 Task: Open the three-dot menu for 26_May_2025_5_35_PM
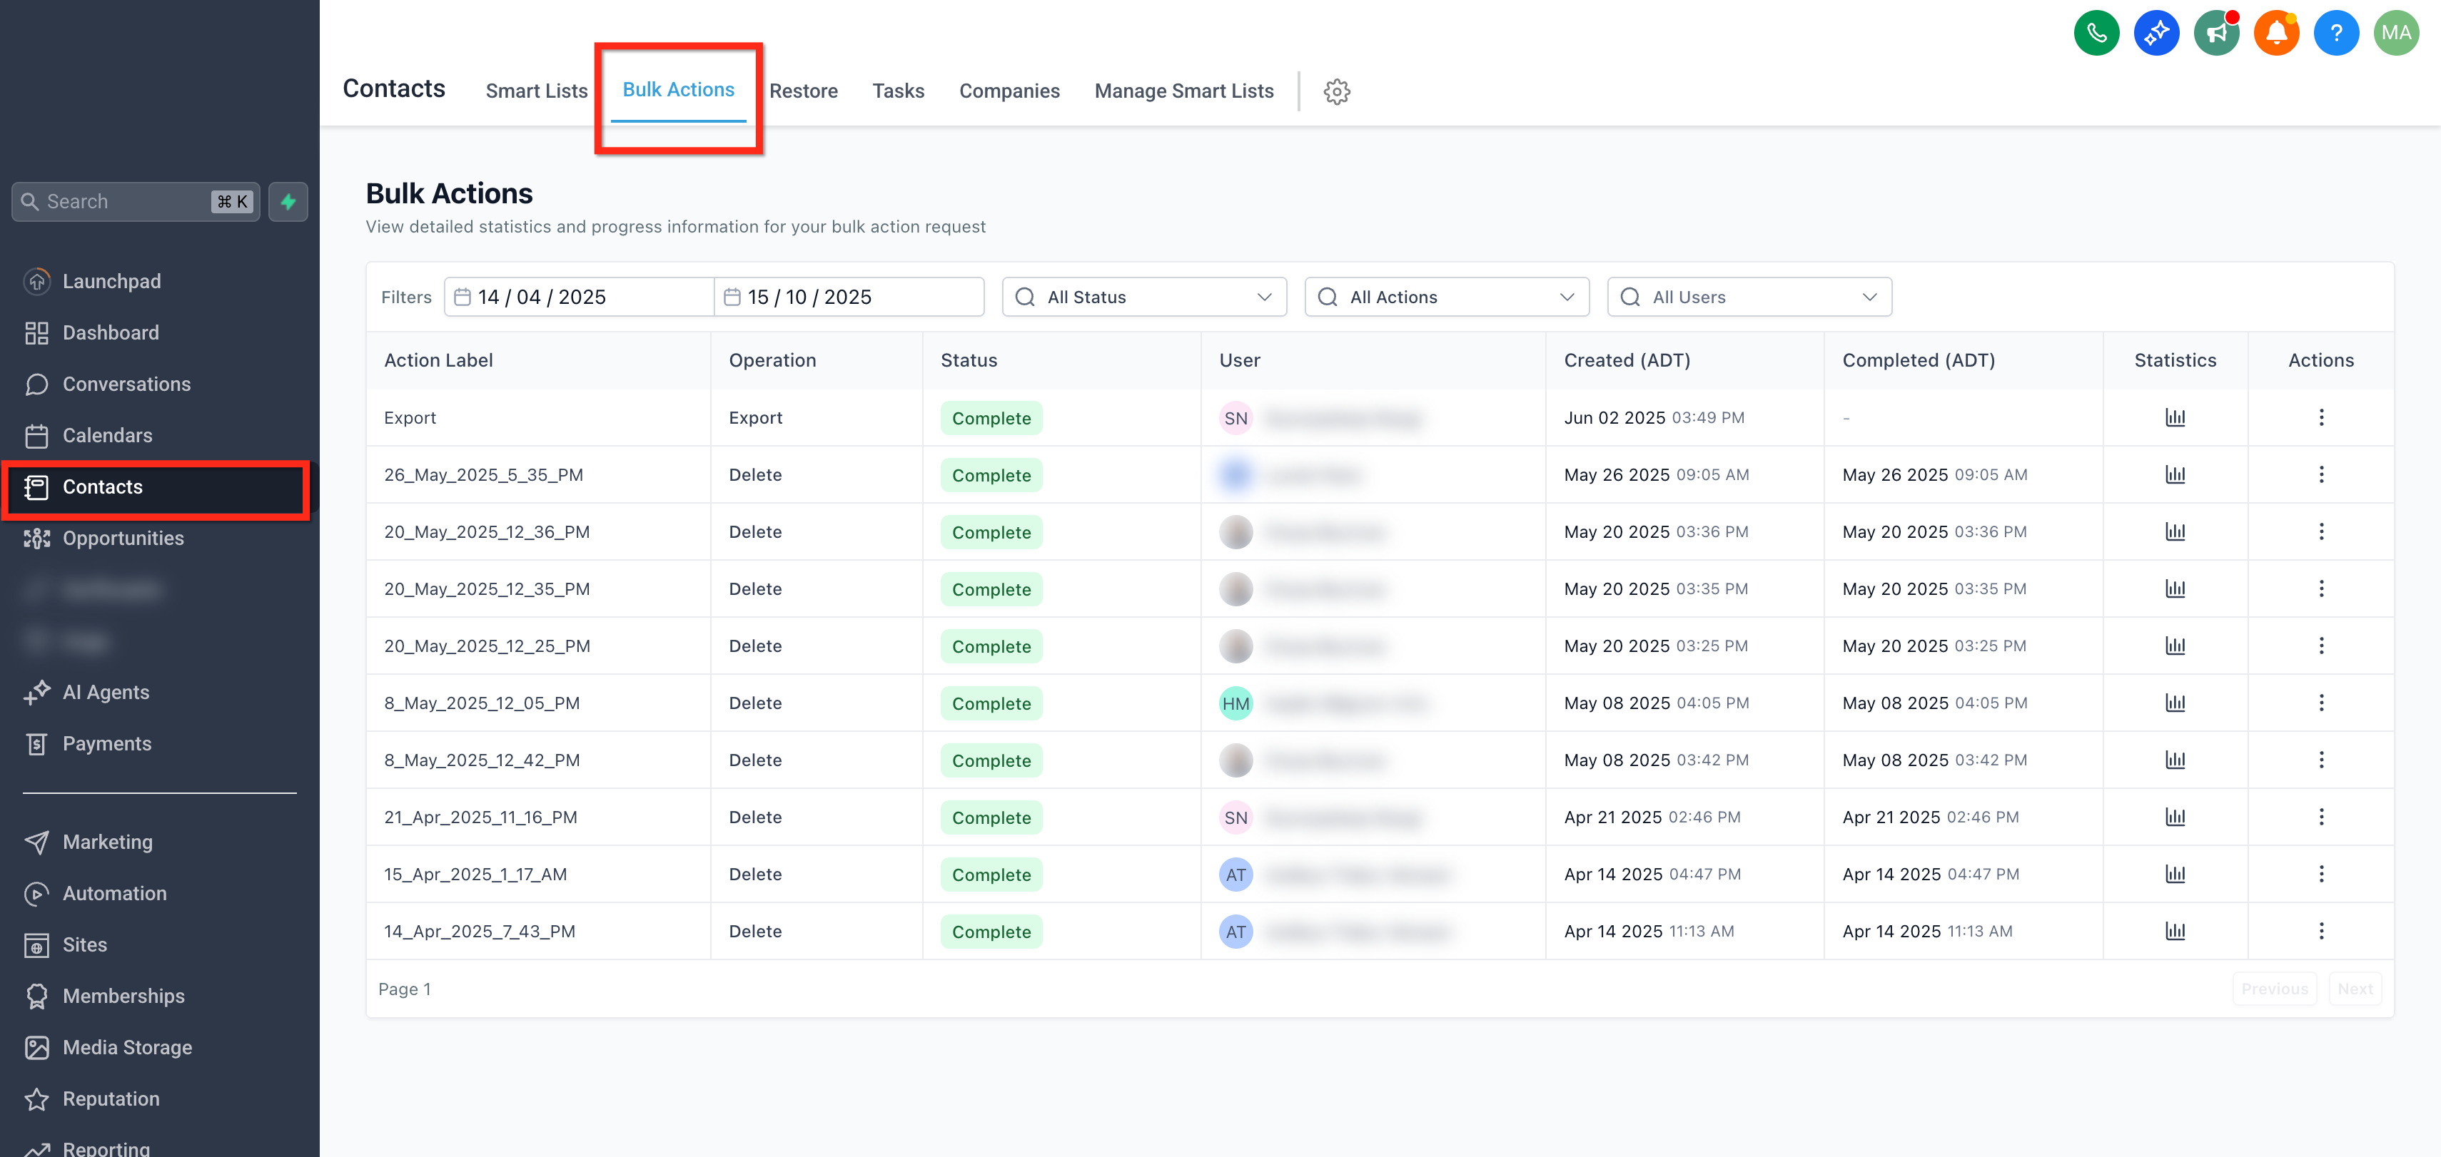coord(2320,474)
